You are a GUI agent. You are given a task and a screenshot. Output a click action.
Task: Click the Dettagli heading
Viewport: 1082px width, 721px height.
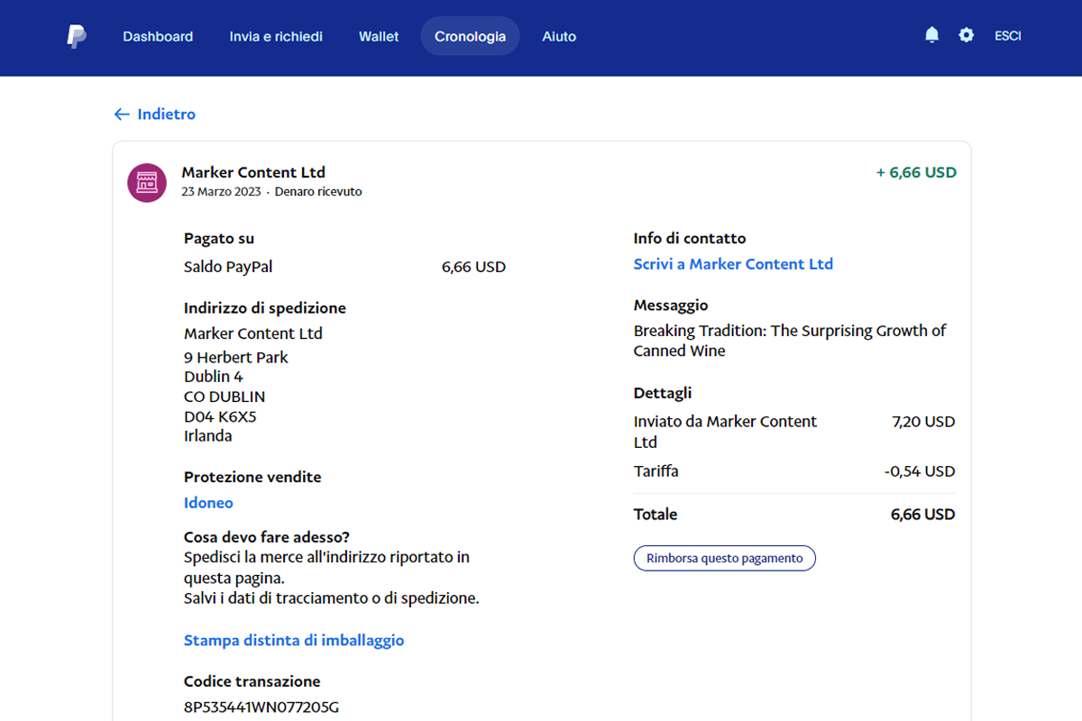point(663,393)
